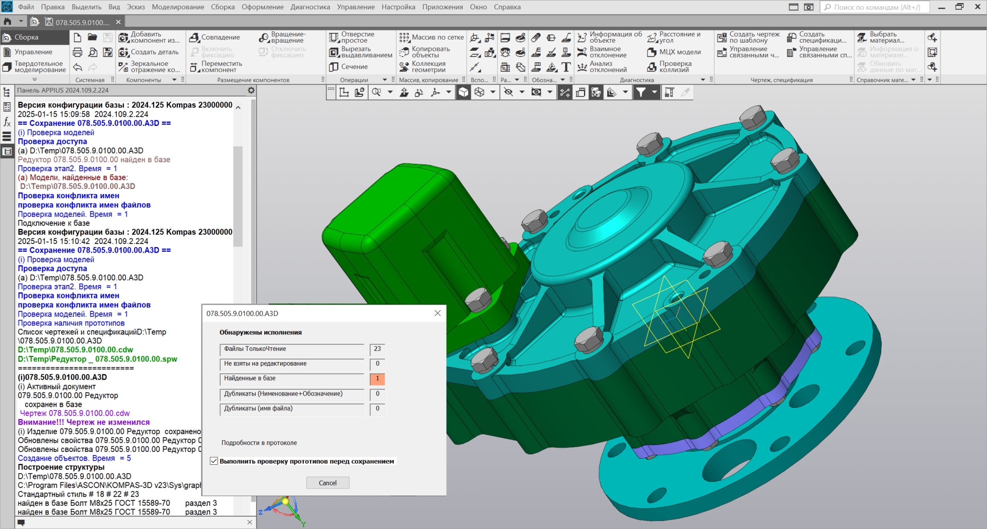Click the text annotation T icon
Screen dimensions: 987x529
tap(566, 67)
